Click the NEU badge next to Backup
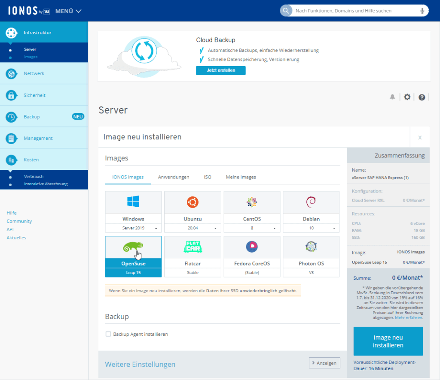440x380 pixels. [x=78, y=117]
